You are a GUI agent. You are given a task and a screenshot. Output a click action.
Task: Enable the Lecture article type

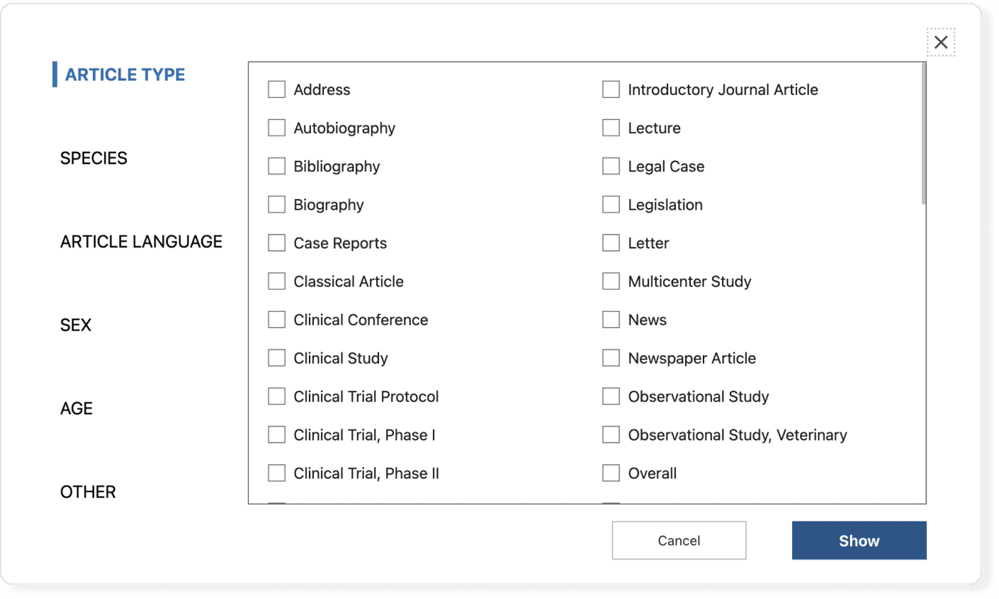point(611,127)
